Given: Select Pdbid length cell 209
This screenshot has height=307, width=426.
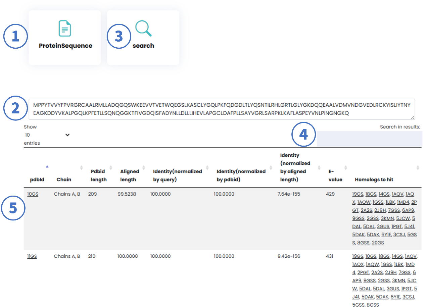Looking at the screenshot, I should click(92, 194).
